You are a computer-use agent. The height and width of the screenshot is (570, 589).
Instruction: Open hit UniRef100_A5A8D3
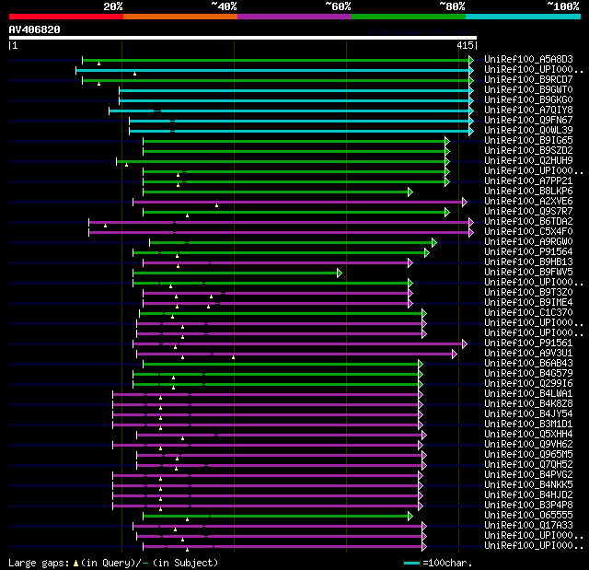click(x=528, y=59)
